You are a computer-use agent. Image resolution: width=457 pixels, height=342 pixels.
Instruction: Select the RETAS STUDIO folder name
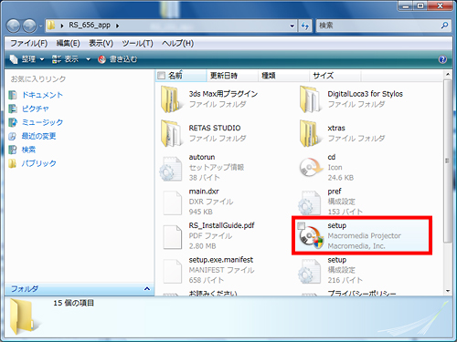(x=215, y=128)
